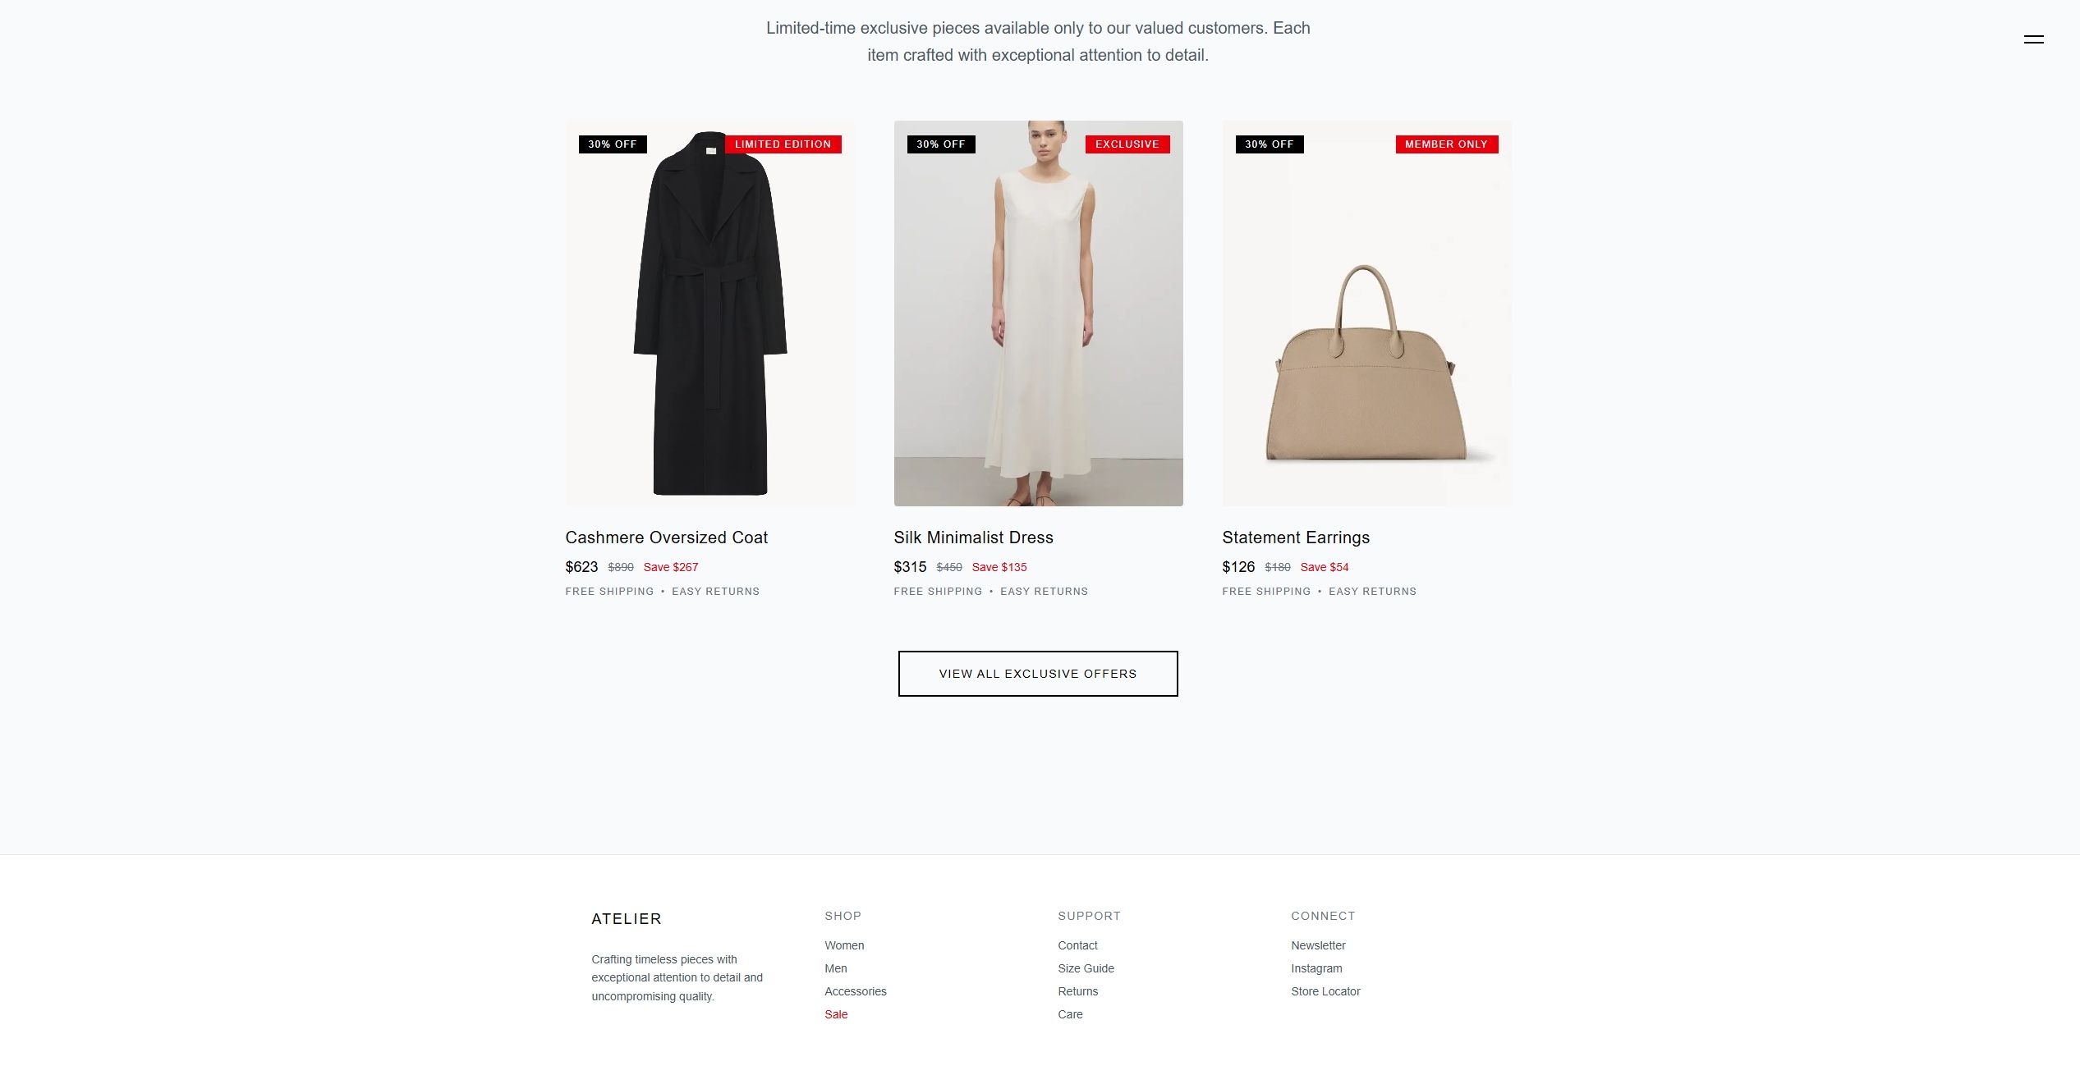2080x1075 pixels.
Task: Open the Women shop link
Action: pyautogui.click(x=844, y=945)
